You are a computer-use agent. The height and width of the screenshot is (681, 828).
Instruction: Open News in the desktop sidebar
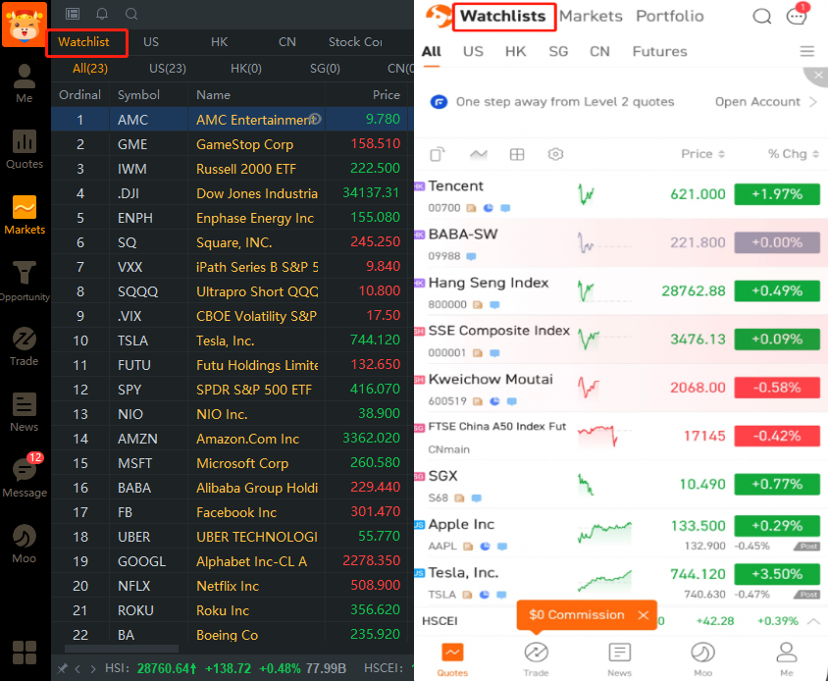(25, 412)
